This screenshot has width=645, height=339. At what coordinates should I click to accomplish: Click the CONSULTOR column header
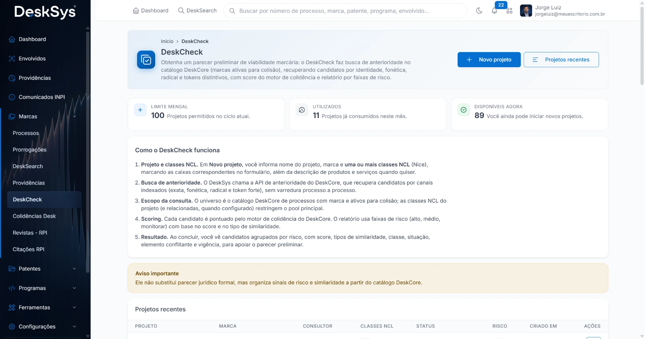pyautogui.click(x=317, y=326)
